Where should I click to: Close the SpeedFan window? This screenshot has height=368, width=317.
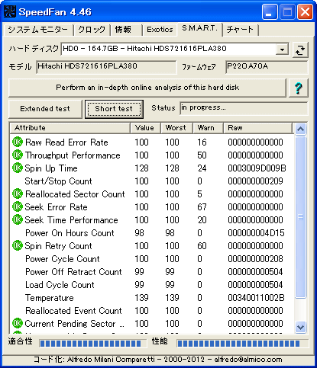point(305,12)
